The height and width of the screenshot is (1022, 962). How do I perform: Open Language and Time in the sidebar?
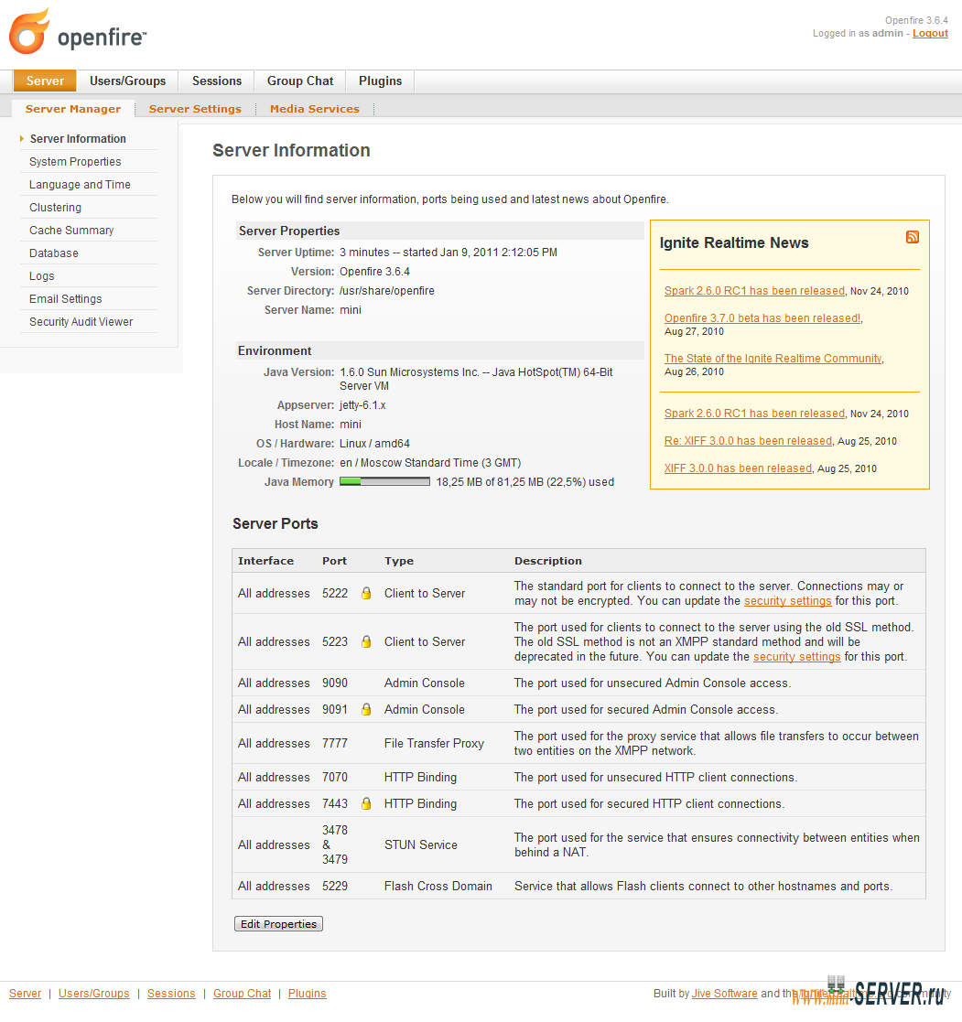tap(80, 185)
